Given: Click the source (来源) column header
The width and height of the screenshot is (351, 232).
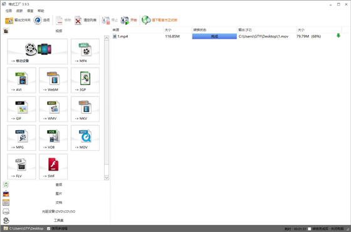Looking at the screenshot, I should (137, 29).
